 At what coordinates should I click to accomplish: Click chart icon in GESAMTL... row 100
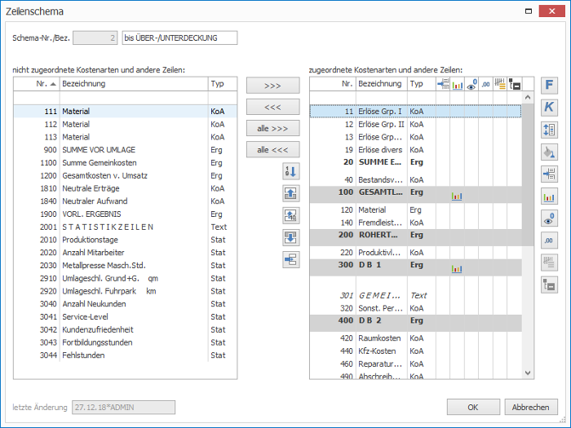pyautogui.click(x=457, y=196)
